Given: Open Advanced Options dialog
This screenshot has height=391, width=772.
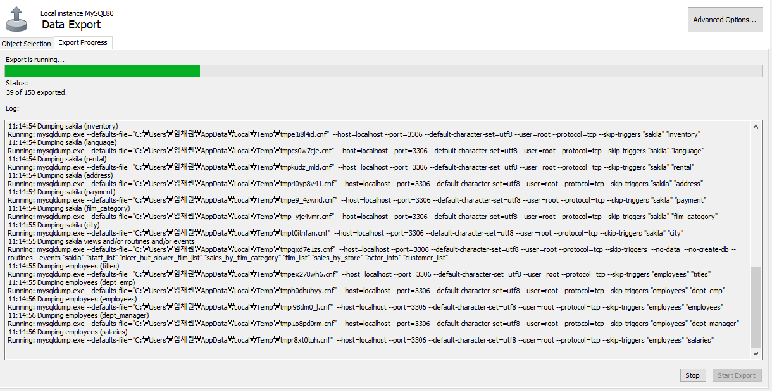Looking at the screenshot, I should coord(725,20).
